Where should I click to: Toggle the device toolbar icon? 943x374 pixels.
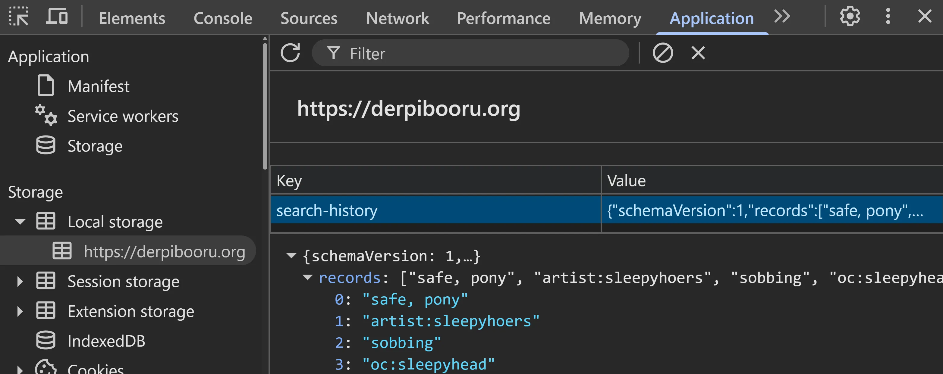(x=57, y=17)
